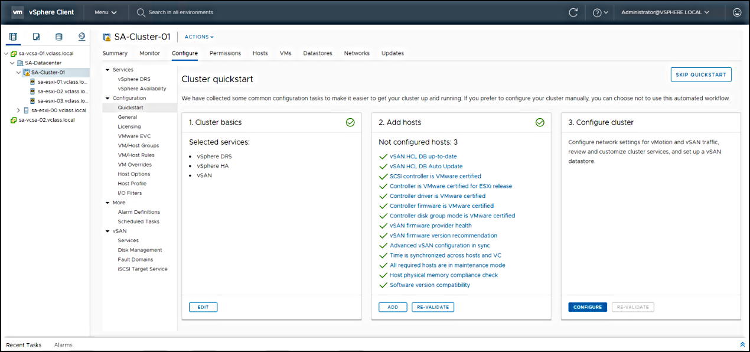Select vSphere Availability setting

(142, 89)
